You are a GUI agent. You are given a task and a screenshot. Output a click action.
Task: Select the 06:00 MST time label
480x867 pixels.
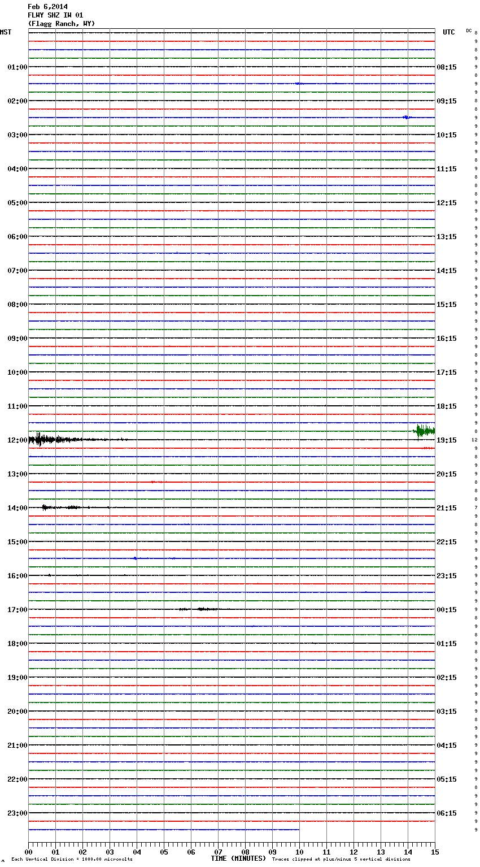[x=18, y=237]
